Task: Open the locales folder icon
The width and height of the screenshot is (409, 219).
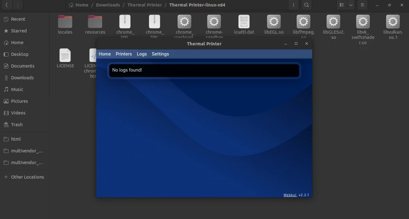Action: 65,21
